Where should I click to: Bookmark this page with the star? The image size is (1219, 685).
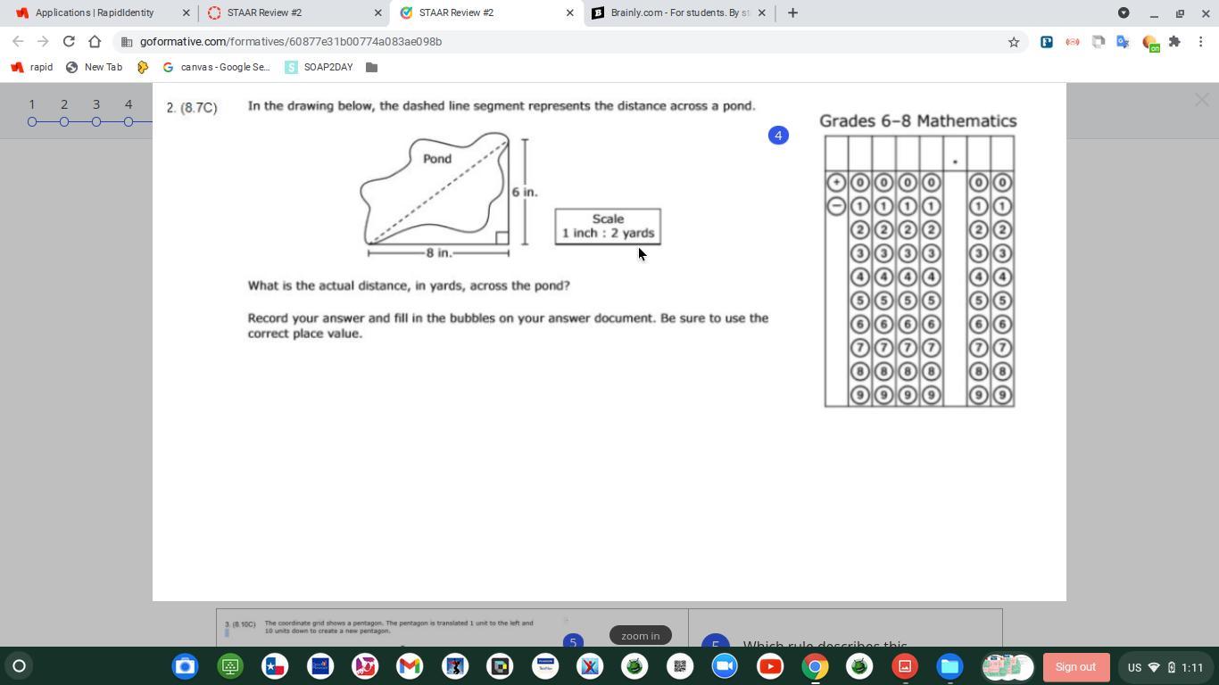coord(1014,42)
